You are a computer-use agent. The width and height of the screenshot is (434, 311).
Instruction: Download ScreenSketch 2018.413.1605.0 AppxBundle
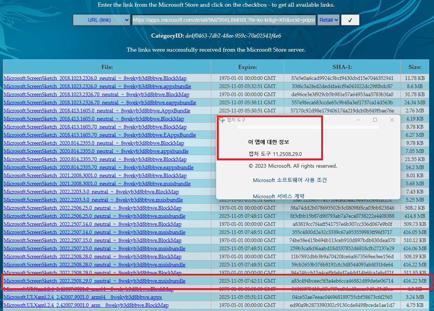coord(97,111)
